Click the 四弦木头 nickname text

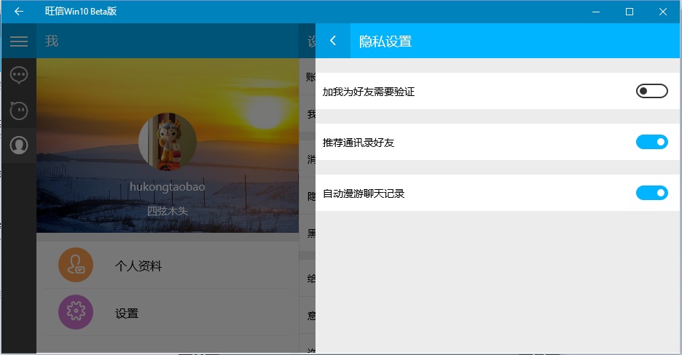[x=168, y=211]
